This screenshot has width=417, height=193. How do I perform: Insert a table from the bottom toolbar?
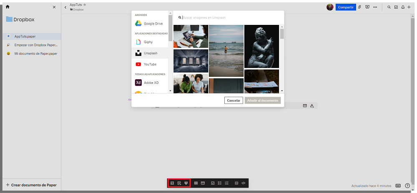pyautogui.click(x=196, y=183)
